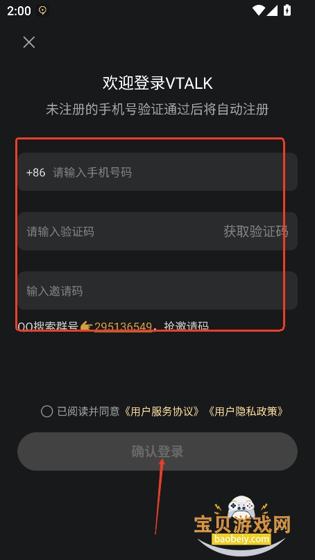This screenshot has height=560, width=315.
Task: Focus the 输入邀请码 invitation code field
Action: pos(157,290)
